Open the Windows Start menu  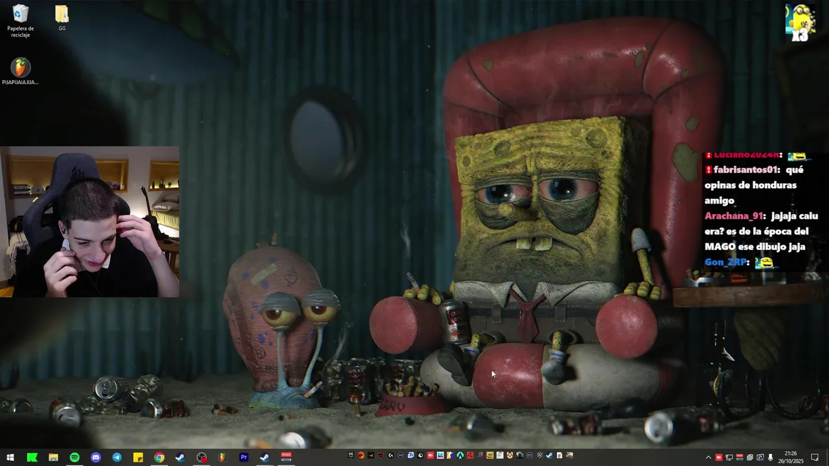point(10,458)
